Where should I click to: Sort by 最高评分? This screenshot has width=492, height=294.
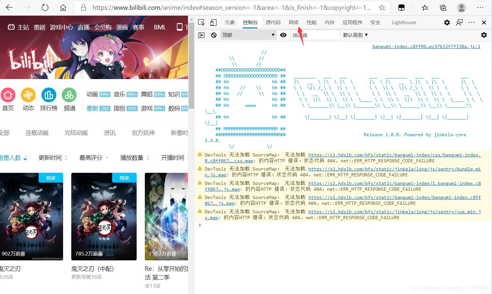pos(94,158)
